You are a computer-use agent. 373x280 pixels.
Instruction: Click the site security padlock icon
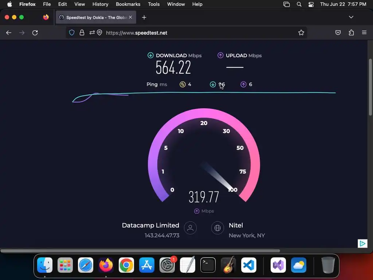[82, 32]
